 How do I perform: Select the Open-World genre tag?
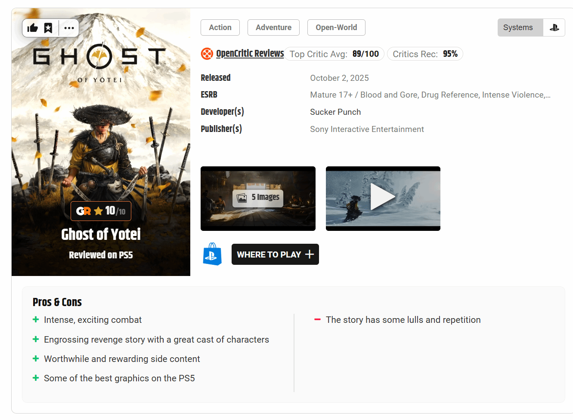pyautogui.click(x=336, y=28)
